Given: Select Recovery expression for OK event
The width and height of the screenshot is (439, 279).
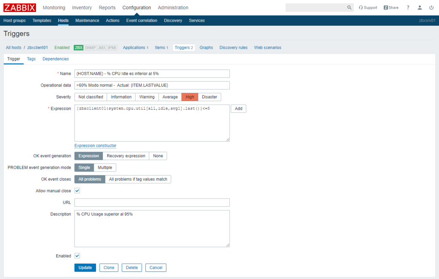Looking at the screenshot, I should click(126, 156).
